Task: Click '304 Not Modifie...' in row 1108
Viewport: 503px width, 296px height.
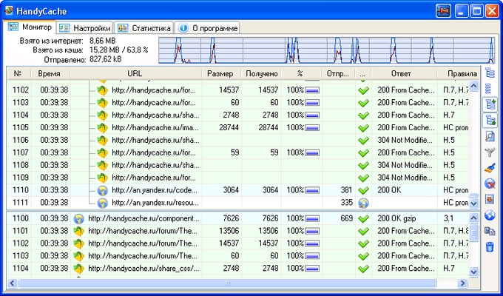Action: (405, 165)
